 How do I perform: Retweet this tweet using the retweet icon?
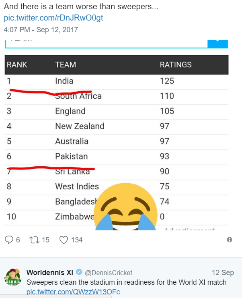coord(34,240)
